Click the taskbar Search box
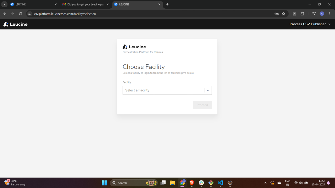335x188 pixels. click(x=134, y=183)
